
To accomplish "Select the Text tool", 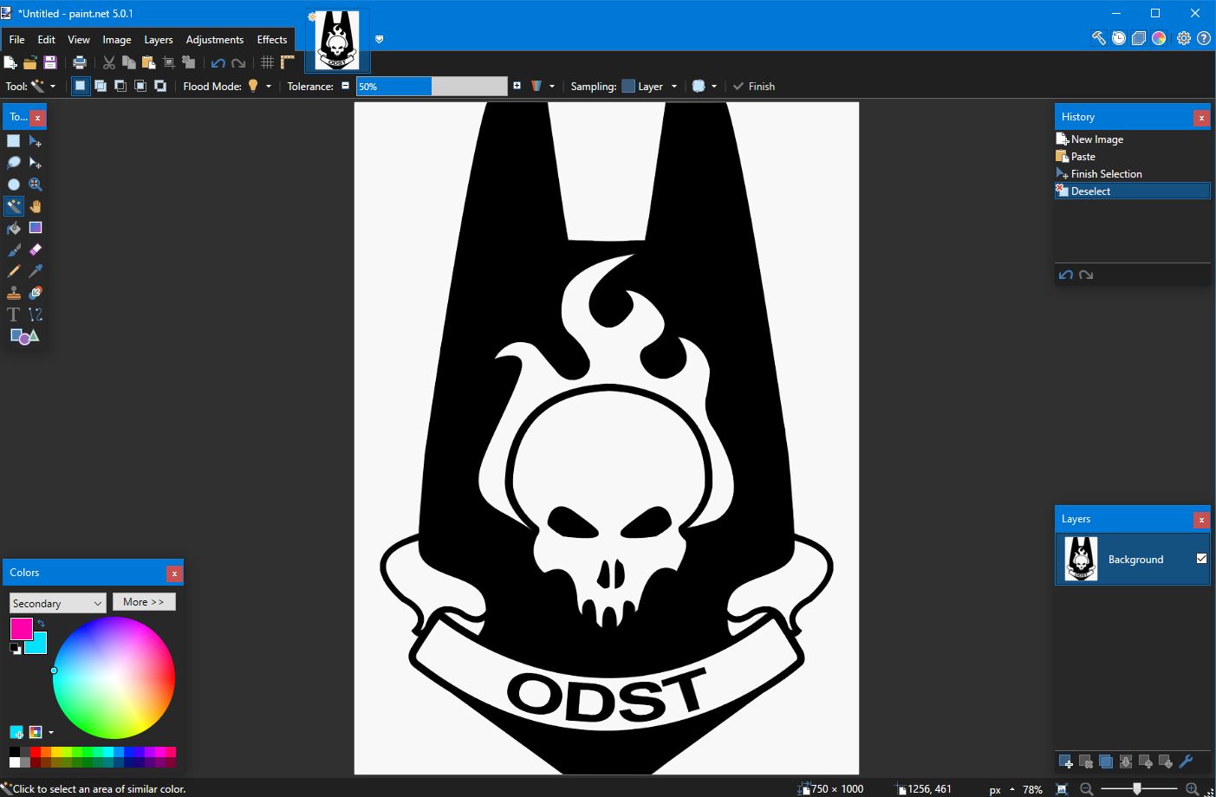I will coord(14,314).
